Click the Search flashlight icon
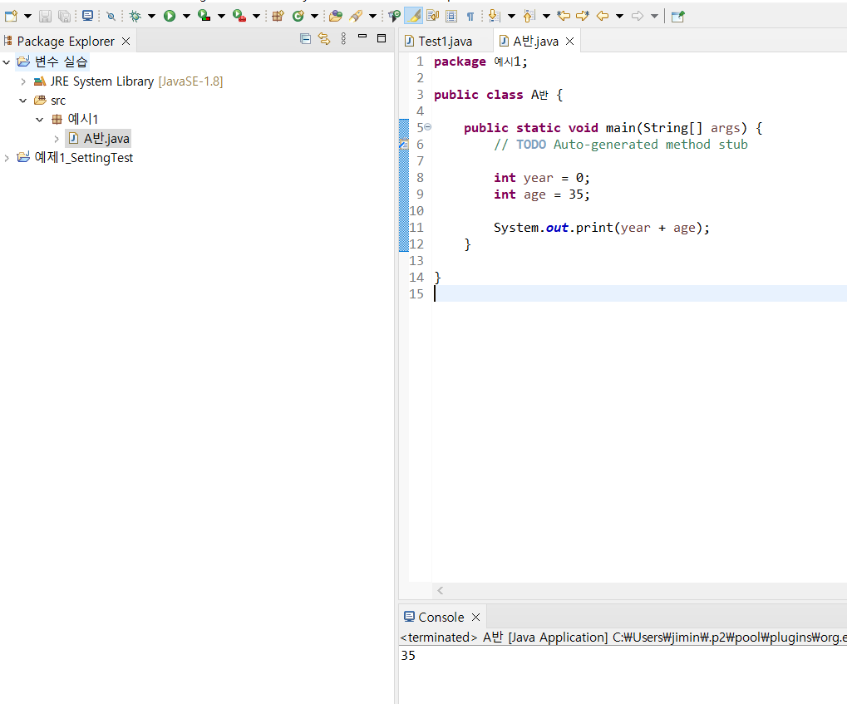Image resolution: width=847 pixels, height=704 pixels. tap(356, 17)
